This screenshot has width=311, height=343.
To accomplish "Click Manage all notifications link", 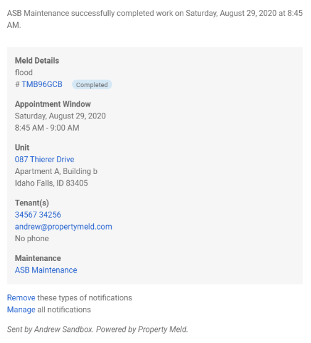I will point(21,310).
